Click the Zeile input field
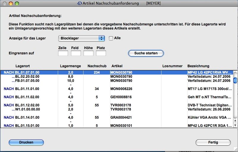Image resolution: width=238 pixels, height=152 pixels. [x=63, y=53]
